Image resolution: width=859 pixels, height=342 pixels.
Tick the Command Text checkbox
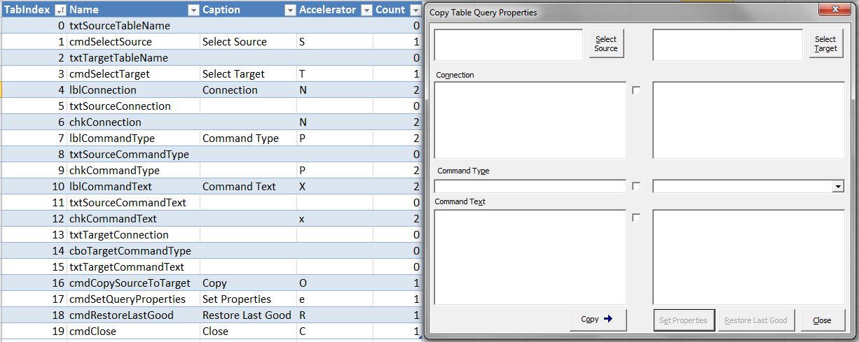[x=636, y=218]
